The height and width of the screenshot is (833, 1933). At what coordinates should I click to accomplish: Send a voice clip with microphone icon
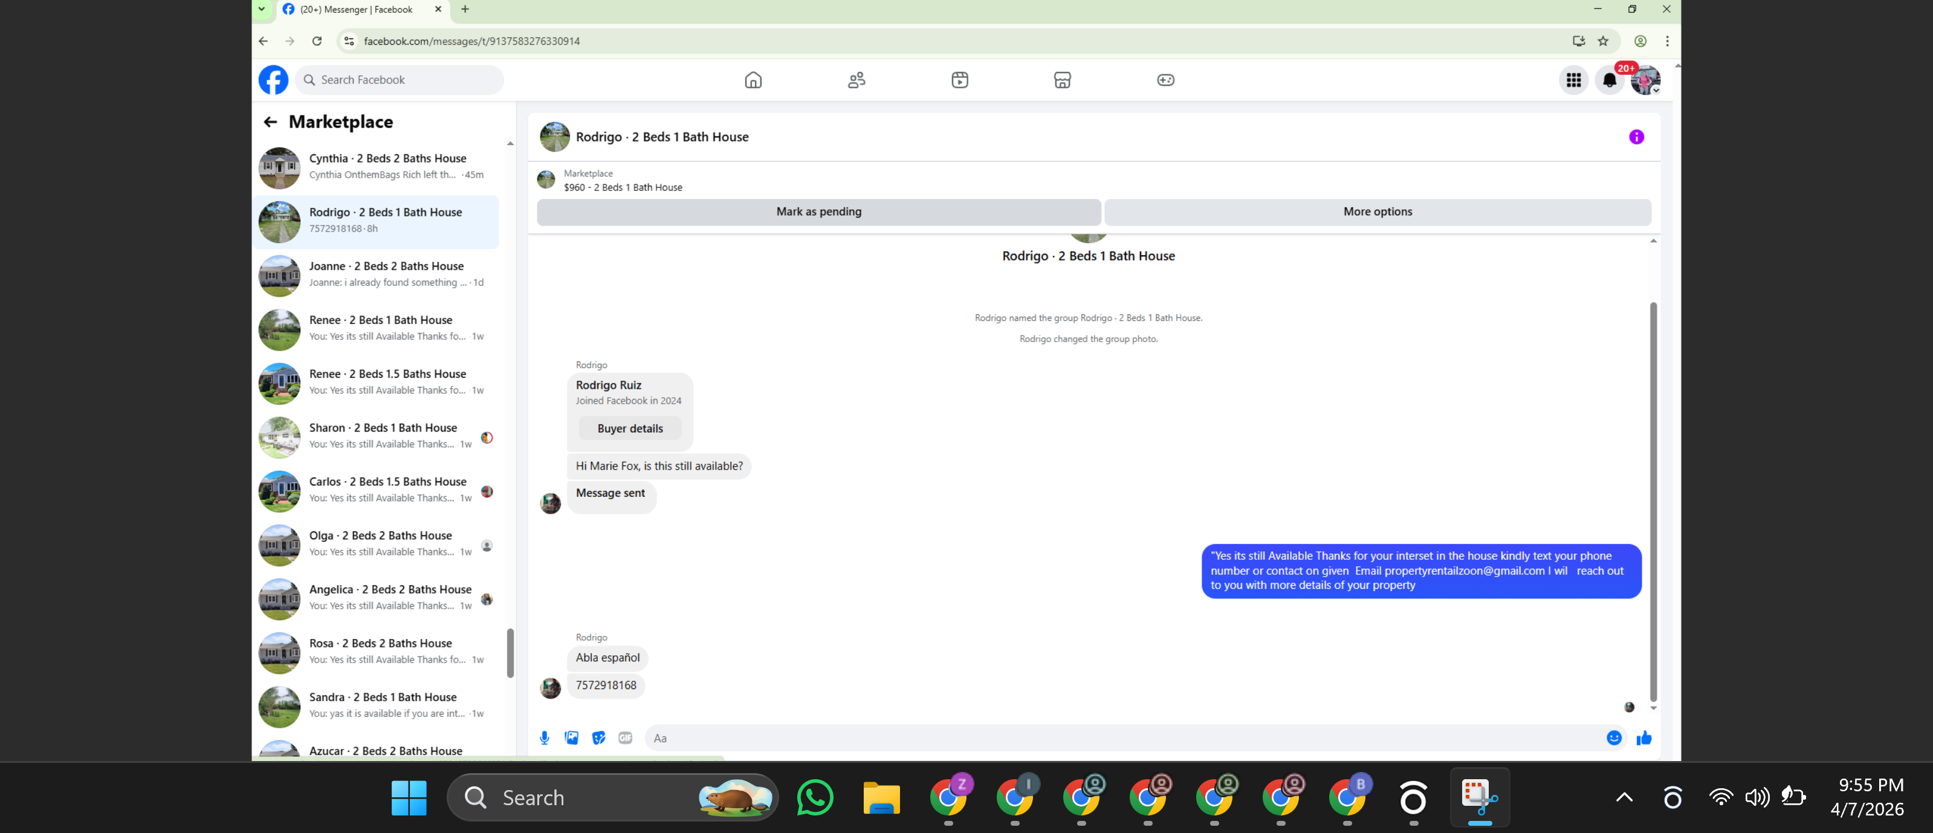[545, 737]
